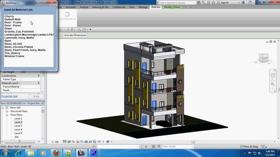Open the Sign In dropdown arrow

(239, 3)
